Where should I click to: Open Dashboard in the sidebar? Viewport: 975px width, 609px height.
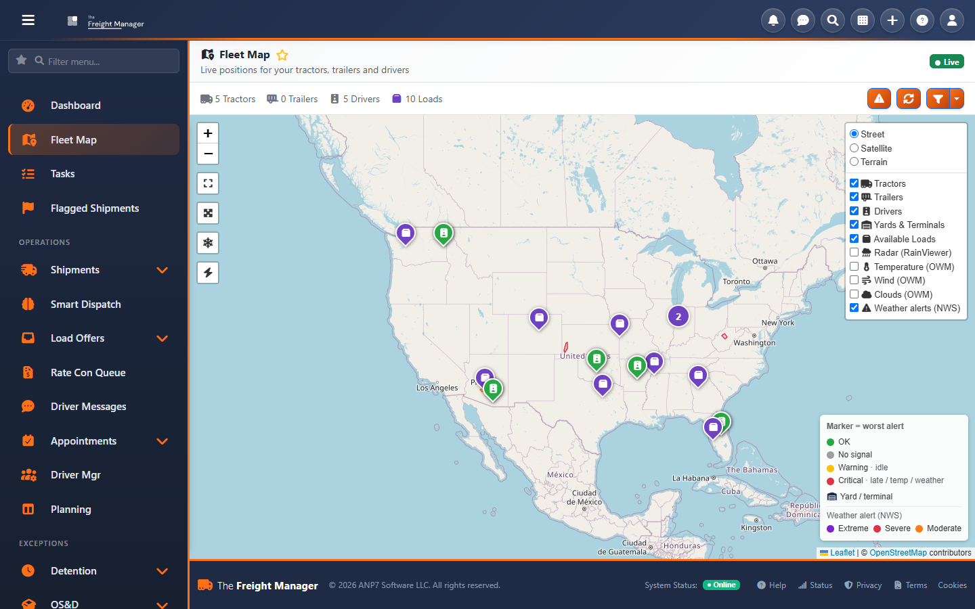coord(93,106)
